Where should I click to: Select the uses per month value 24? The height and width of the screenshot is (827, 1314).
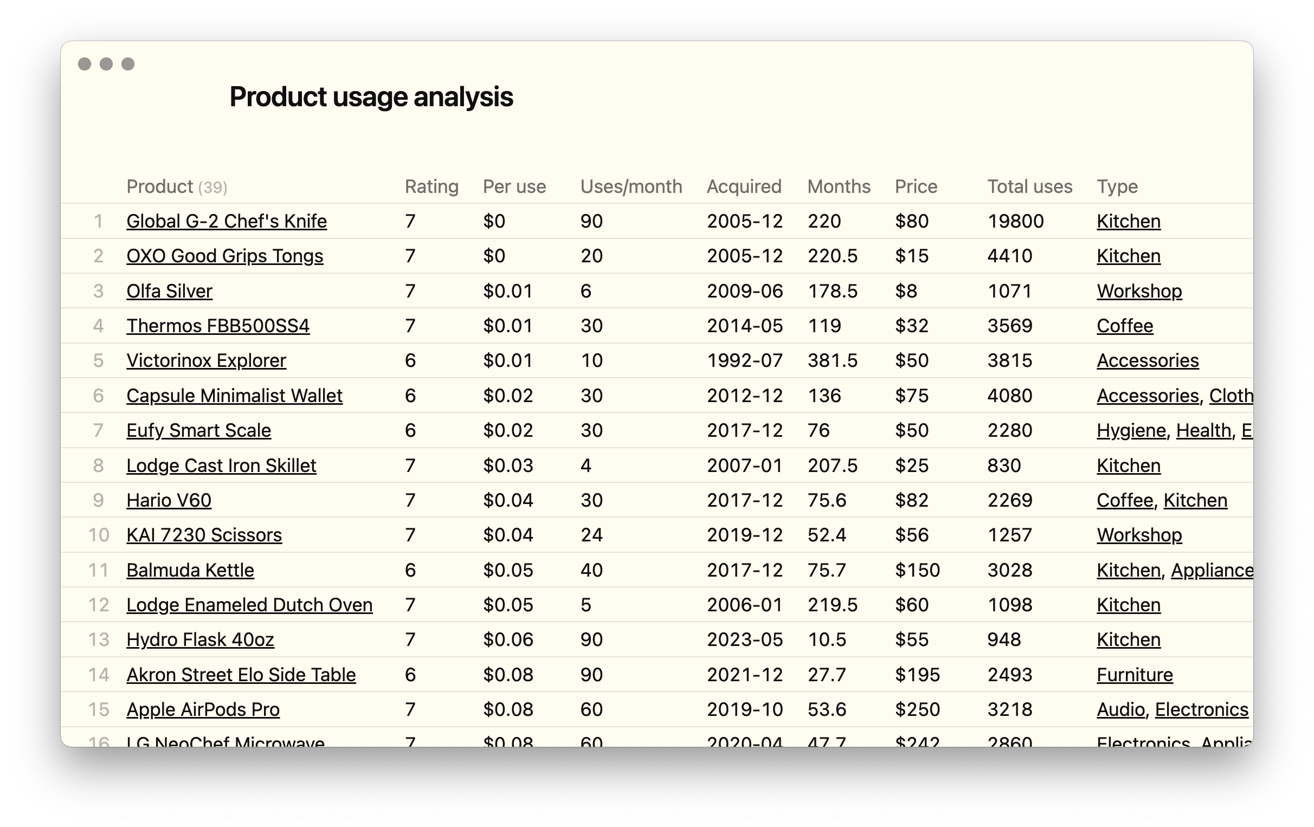pos(591,535)
